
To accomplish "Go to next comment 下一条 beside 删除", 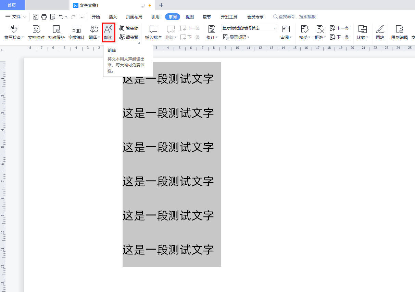I will 190,37.
